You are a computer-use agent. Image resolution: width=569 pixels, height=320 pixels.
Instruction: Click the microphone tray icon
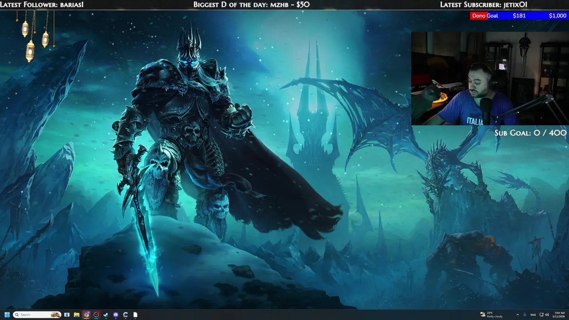pos(525,315)
